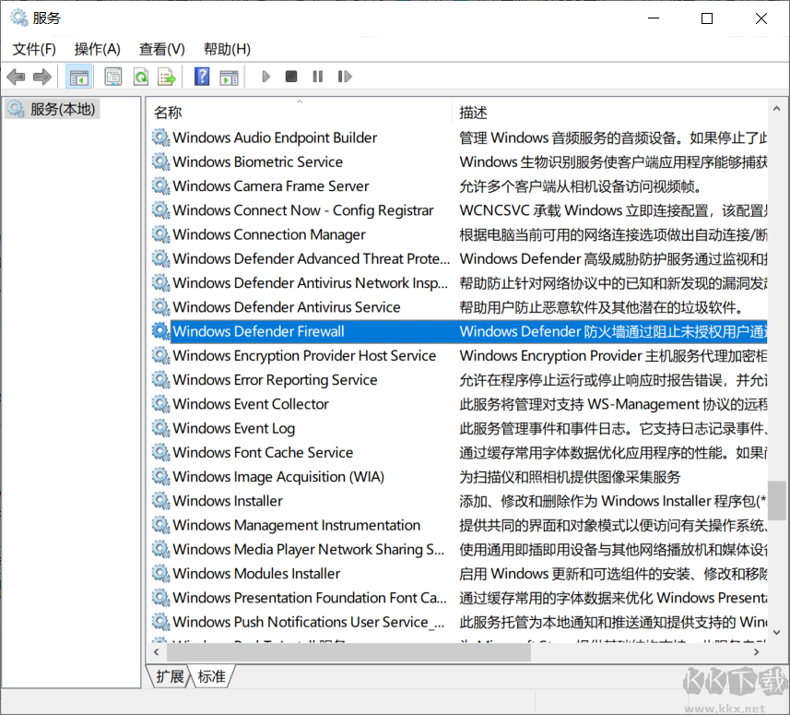The width and height of the screenshot is (790, 715).
Task: Open the blue Help question mark icon
Action: (202, 77)
